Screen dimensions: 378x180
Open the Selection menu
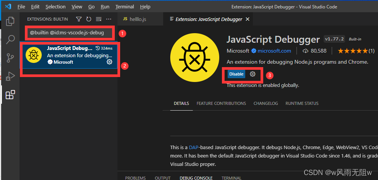[x=55, y=7]
